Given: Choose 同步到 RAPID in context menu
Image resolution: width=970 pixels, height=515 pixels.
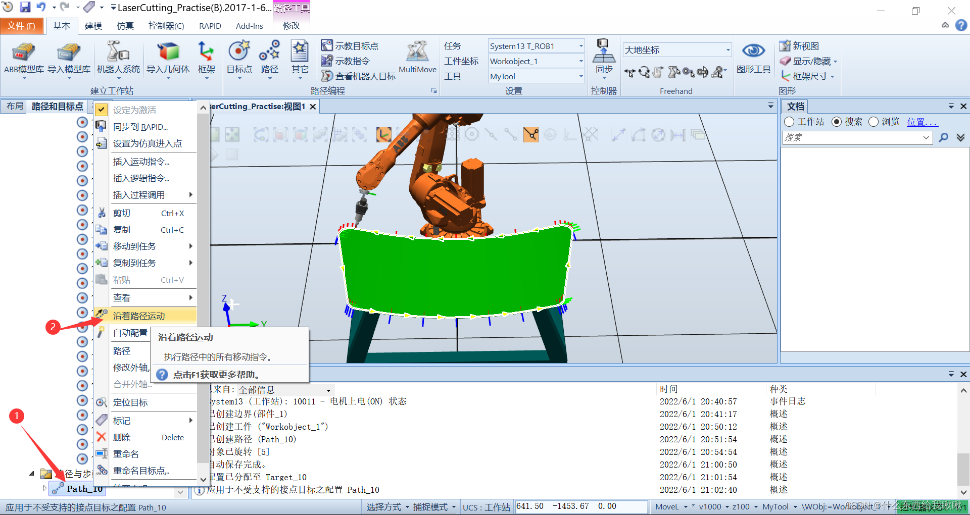Looking at the screenshot, I should 145,127.
